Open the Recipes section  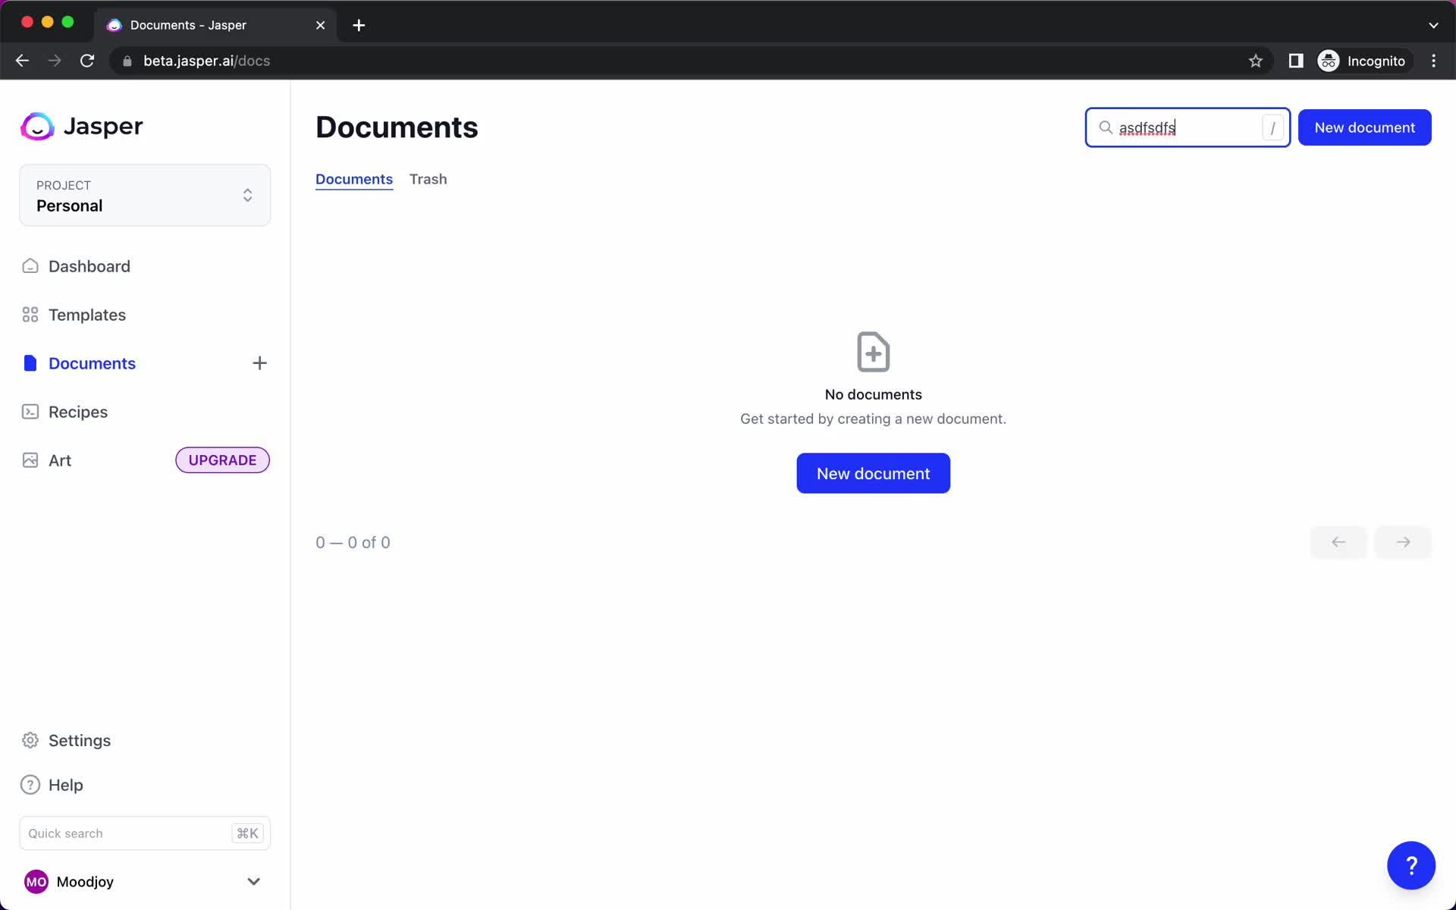pos(77,411)
